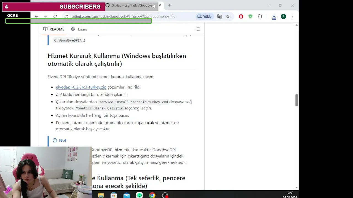Open Mail app from taskbar

coord(127,195)
